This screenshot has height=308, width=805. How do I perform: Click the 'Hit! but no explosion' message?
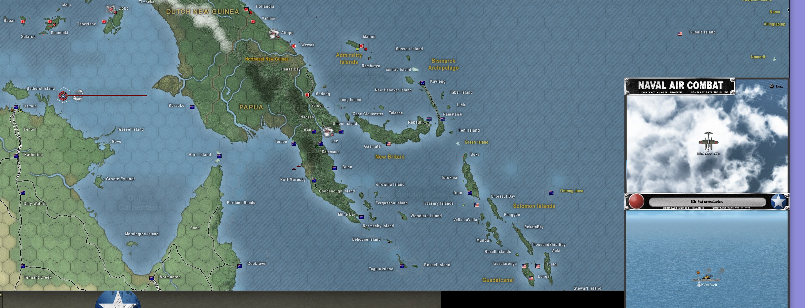tap(707, 201)
